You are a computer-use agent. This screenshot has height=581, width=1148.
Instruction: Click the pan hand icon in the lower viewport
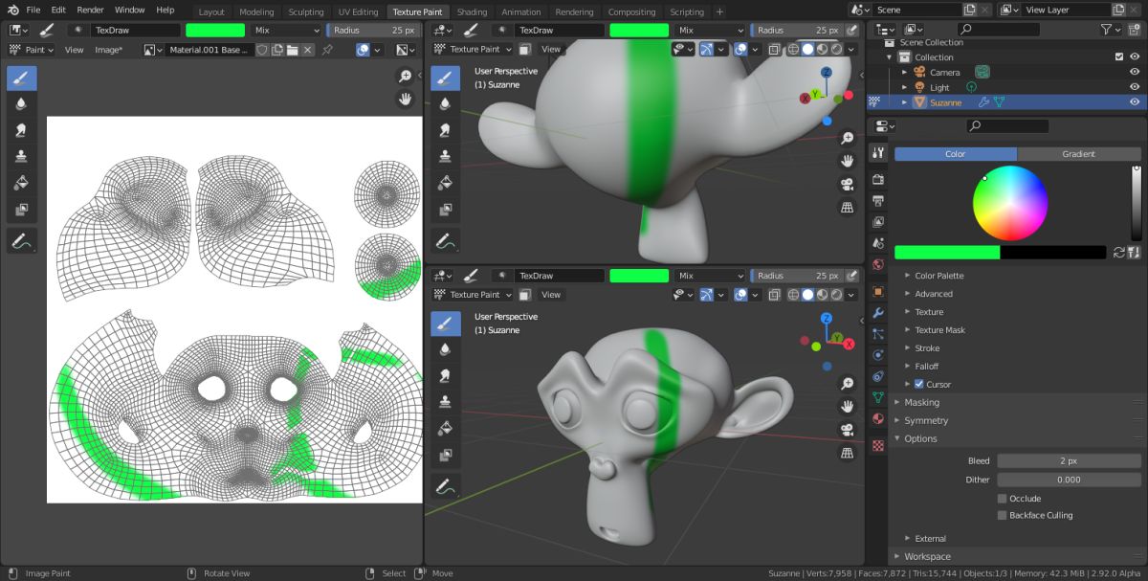tap(847, 406)
